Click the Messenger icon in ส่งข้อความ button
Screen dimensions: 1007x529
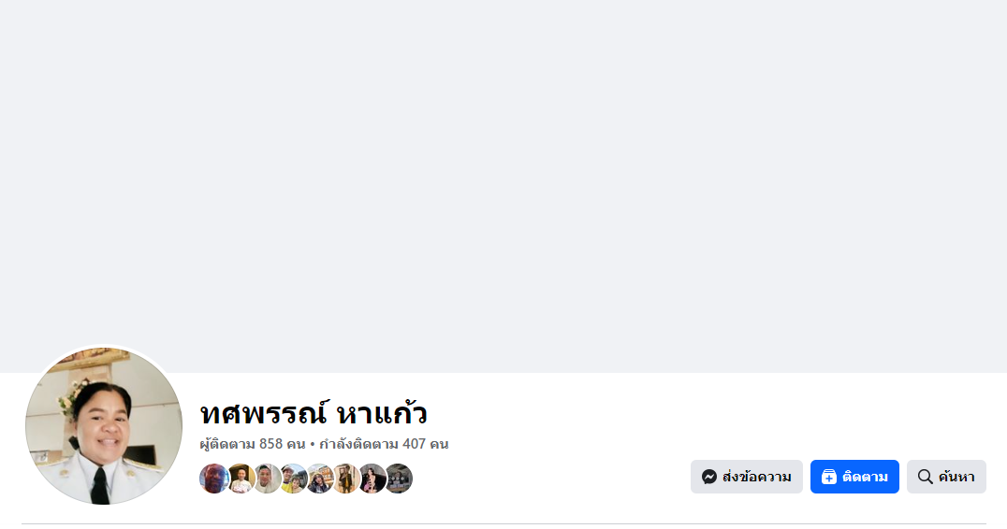click(709, 477)
